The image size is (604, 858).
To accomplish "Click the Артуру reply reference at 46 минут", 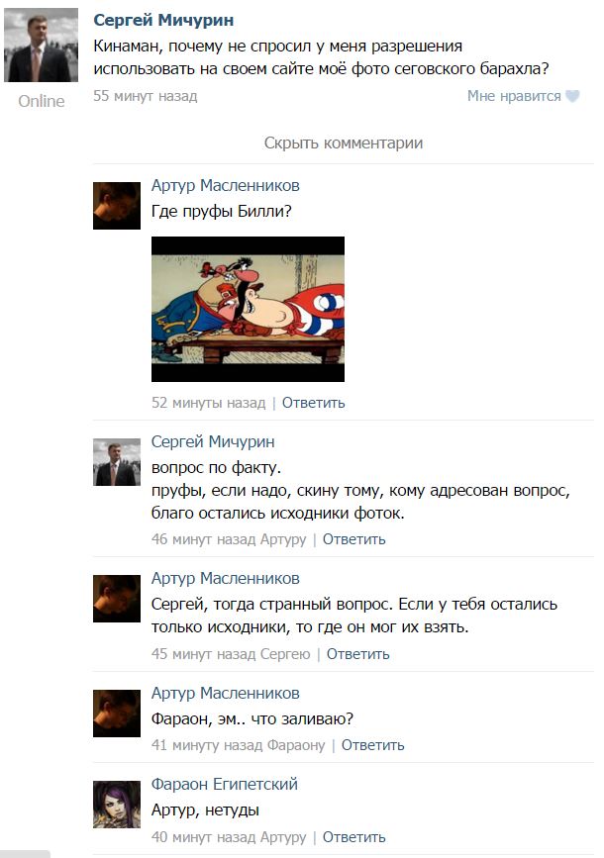I will click(x=283, y=539).
